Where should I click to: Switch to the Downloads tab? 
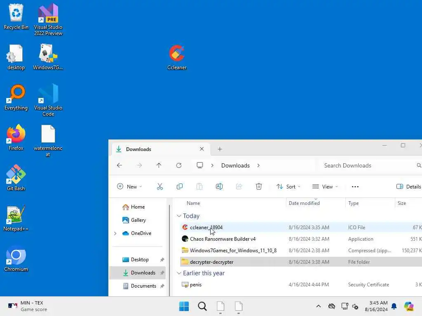coord(160,149)
